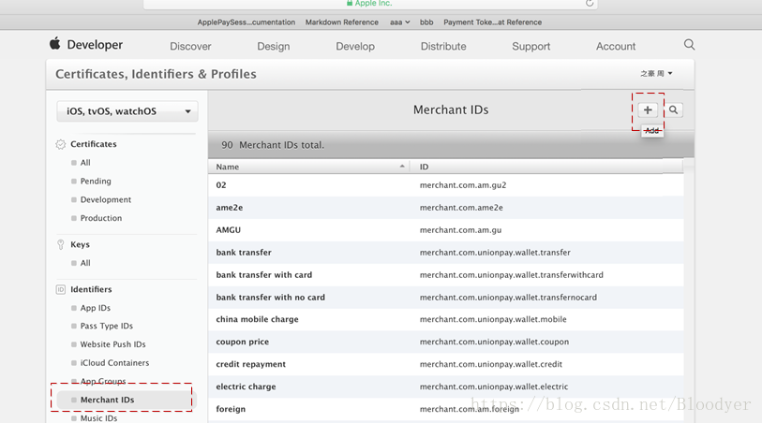Viewport: 762px width, 423px height.
Task: Select Pending certificates
Action: [x=96, y=181]
